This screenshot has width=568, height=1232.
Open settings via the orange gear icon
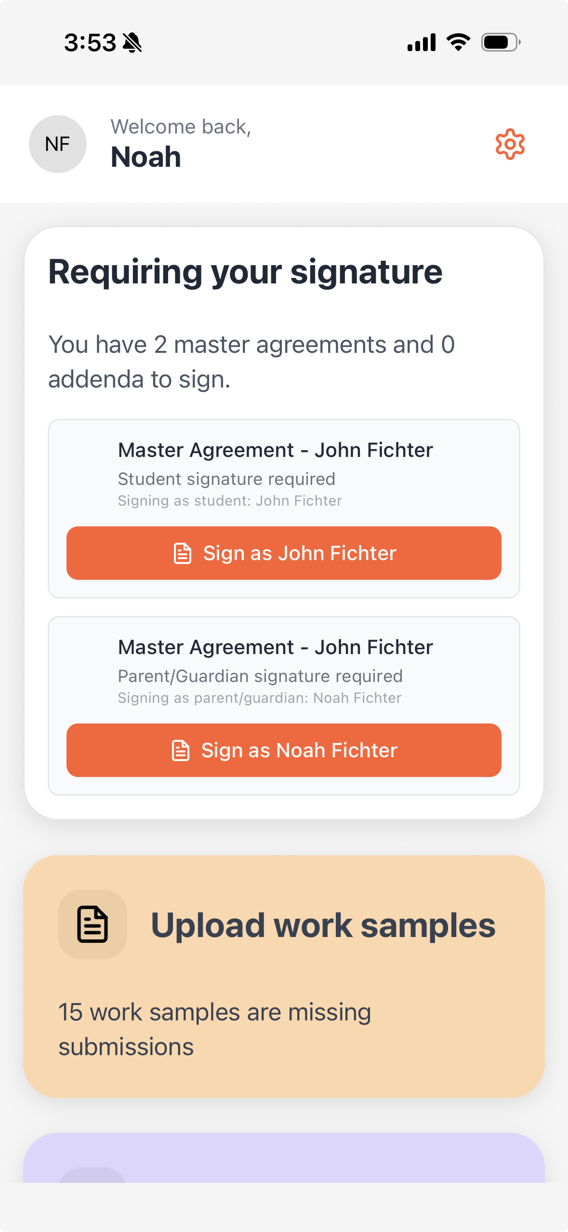point(510,144)
